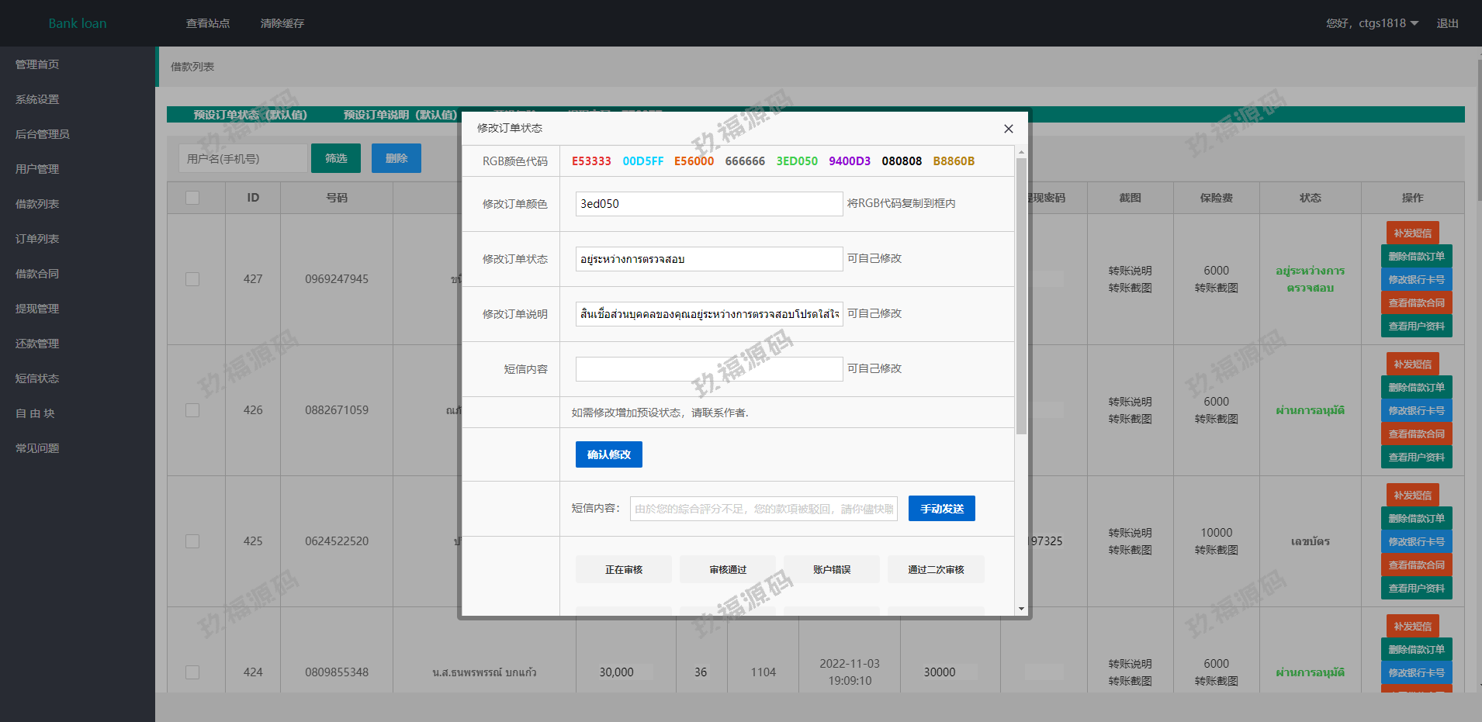Click 清除缓存 in the top bar
This screenshot has width=1482, height=722.
coord(282,23)
